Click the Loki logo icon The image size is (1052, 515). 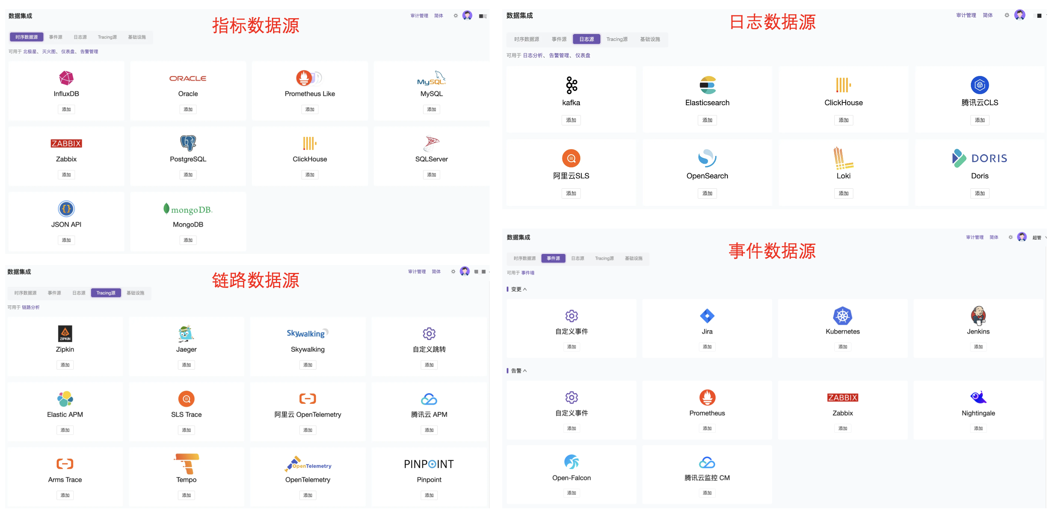point(843,158)
